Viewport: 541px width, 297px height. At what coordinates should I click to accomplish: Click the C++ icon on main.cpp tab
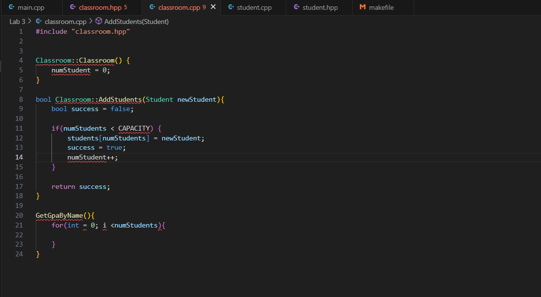[11, 7]
